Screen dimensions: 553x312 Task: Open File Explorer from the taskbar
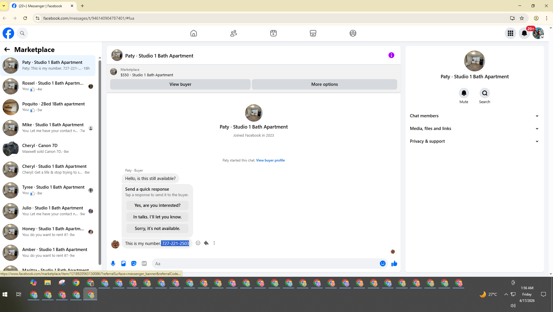[48, 283]
